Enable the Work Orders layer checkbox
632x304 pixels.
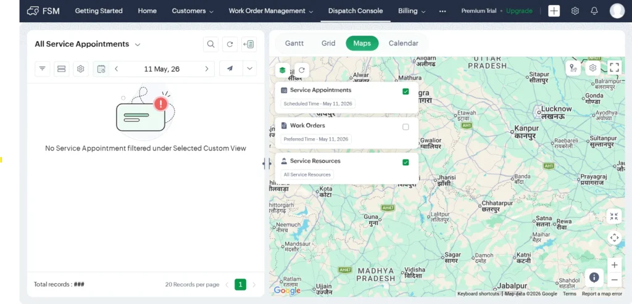[405, 127]
